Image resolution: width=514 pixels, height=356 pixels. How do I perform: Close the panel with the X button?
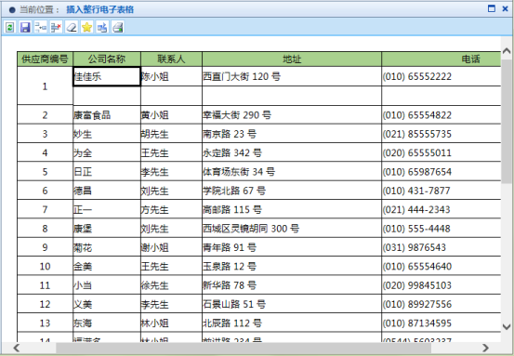pos(505,8)
